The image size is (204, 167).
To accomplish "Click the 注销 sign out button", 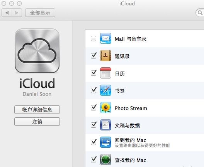I will pyautogui.click(x=37, y=122).
